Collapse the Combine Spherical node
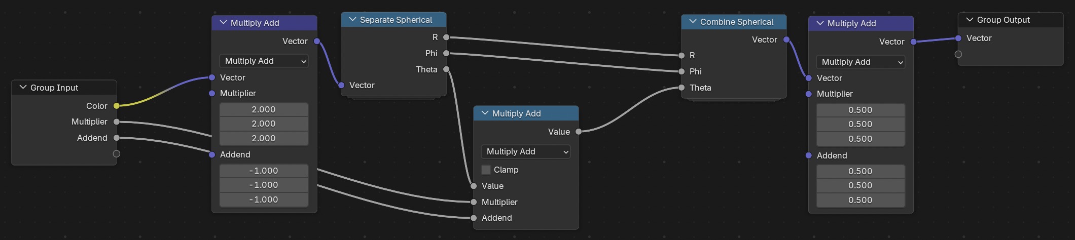Viewport: 1075px width, 240px height. [693, 21]
